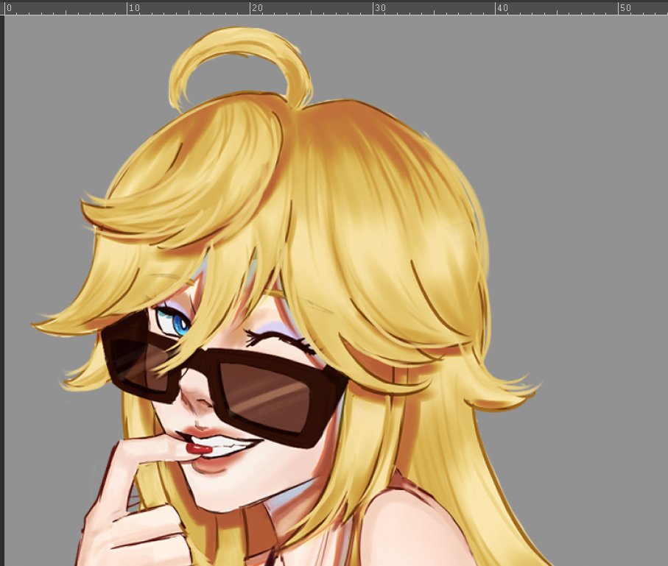Viewport: 668px width, 566px height.
Task: Click the 50 mark on the horizontal ruler
Action: tap(625, 8)
